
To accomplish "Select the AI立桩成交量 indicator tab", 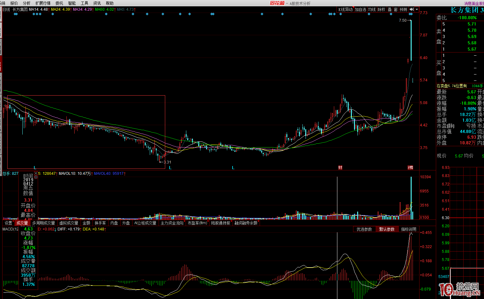I will [x=145, y=223].
